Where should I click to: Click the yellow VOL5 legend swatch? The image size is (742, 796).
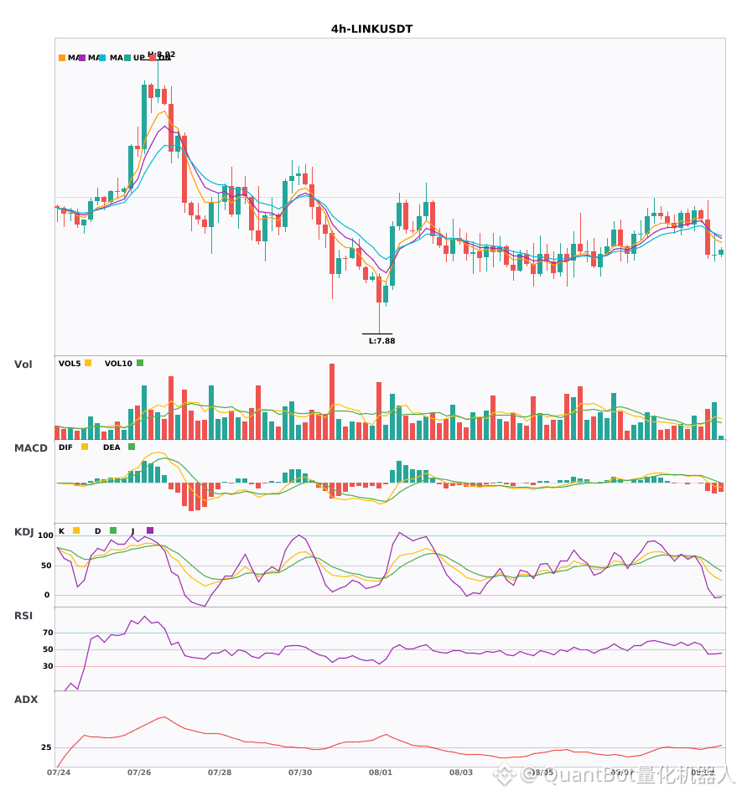tap(88, 363)
